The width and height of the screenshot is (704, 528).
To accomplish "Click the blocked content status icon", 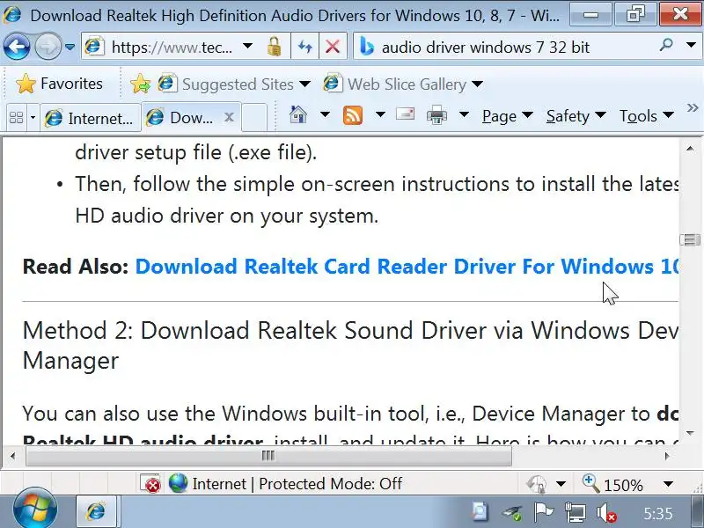I will tap(150, 483).
